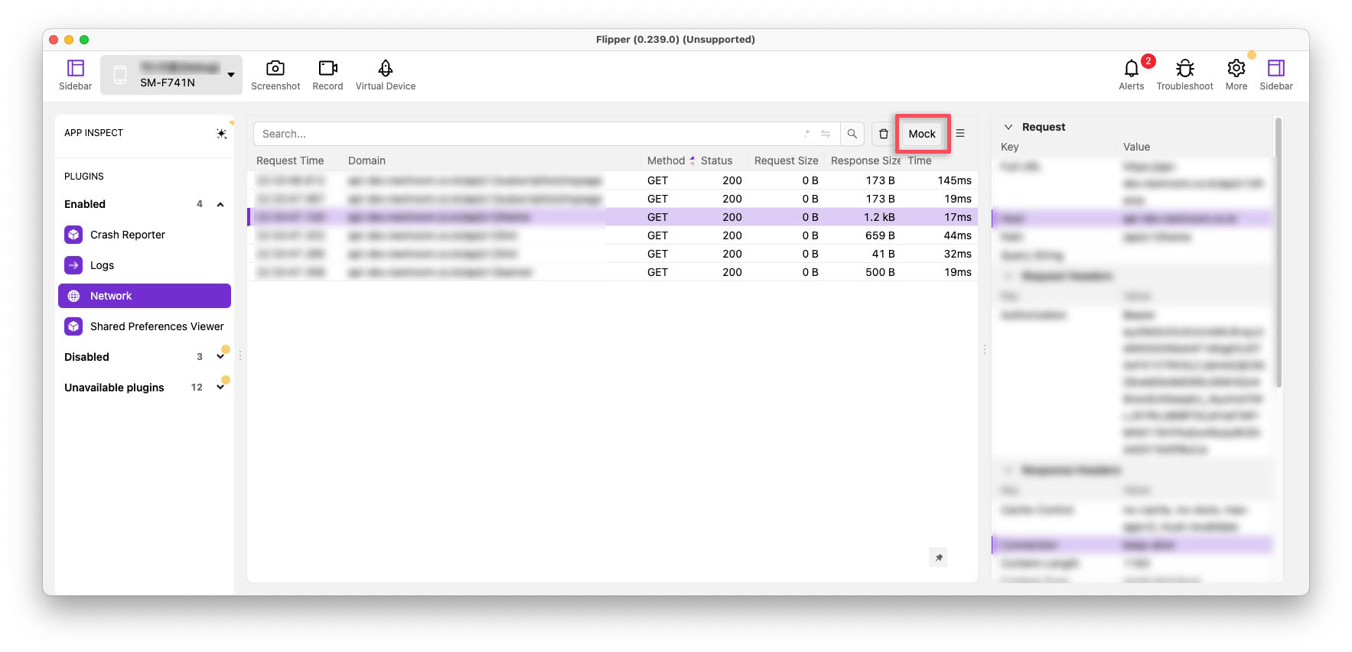The image size is (1352, 652).
Task: Click the 32ms time cell
Action: [x=957, y=254]
